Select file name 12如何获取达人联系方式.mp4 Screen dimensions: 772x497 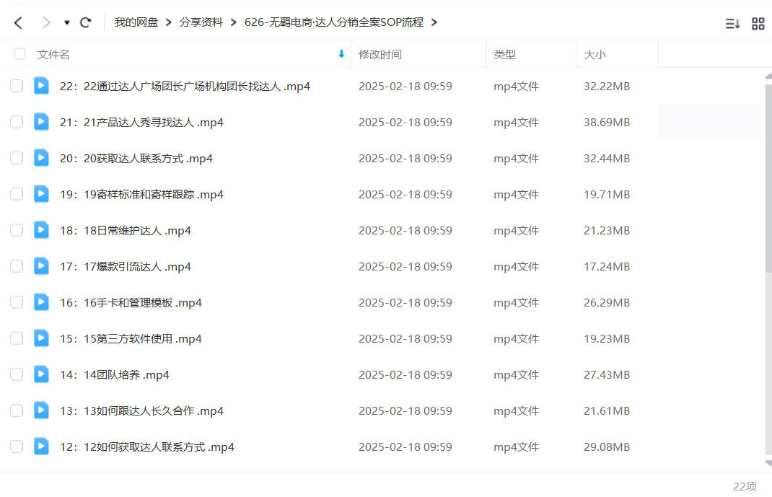pos(147,447)
